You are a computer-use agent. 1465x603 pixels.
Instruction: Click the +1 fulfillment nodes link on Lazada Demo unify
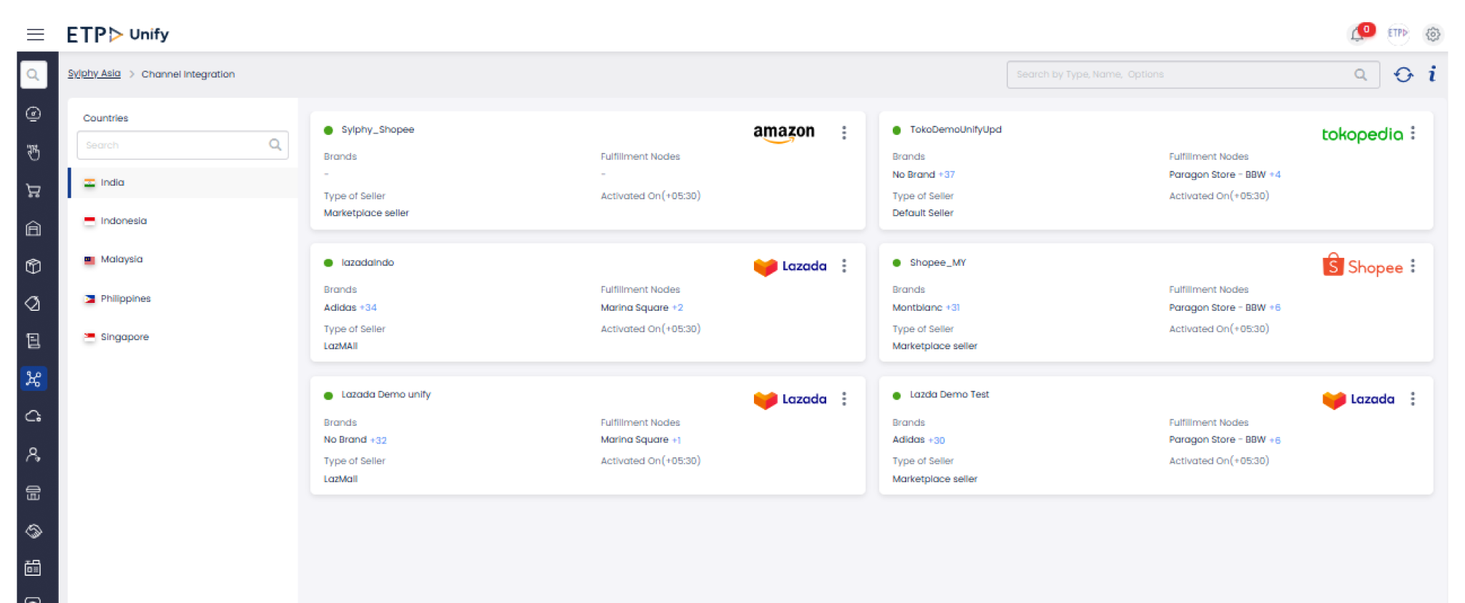coord(677,440)
